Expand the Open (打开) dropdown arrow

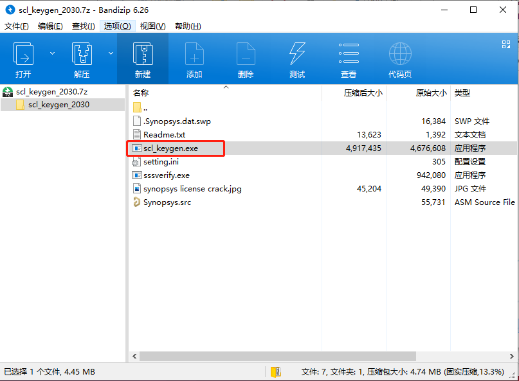(x=52, y=53)
